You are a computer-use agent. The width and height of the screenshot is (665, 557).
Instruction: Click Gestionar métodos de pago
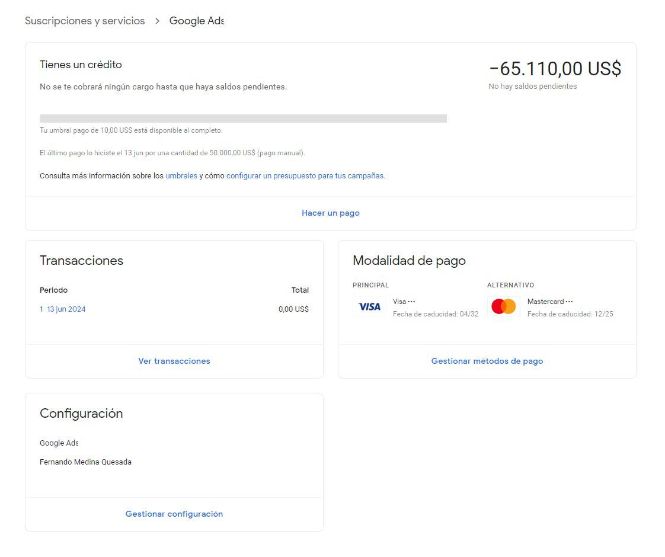[x=487, y=361]
